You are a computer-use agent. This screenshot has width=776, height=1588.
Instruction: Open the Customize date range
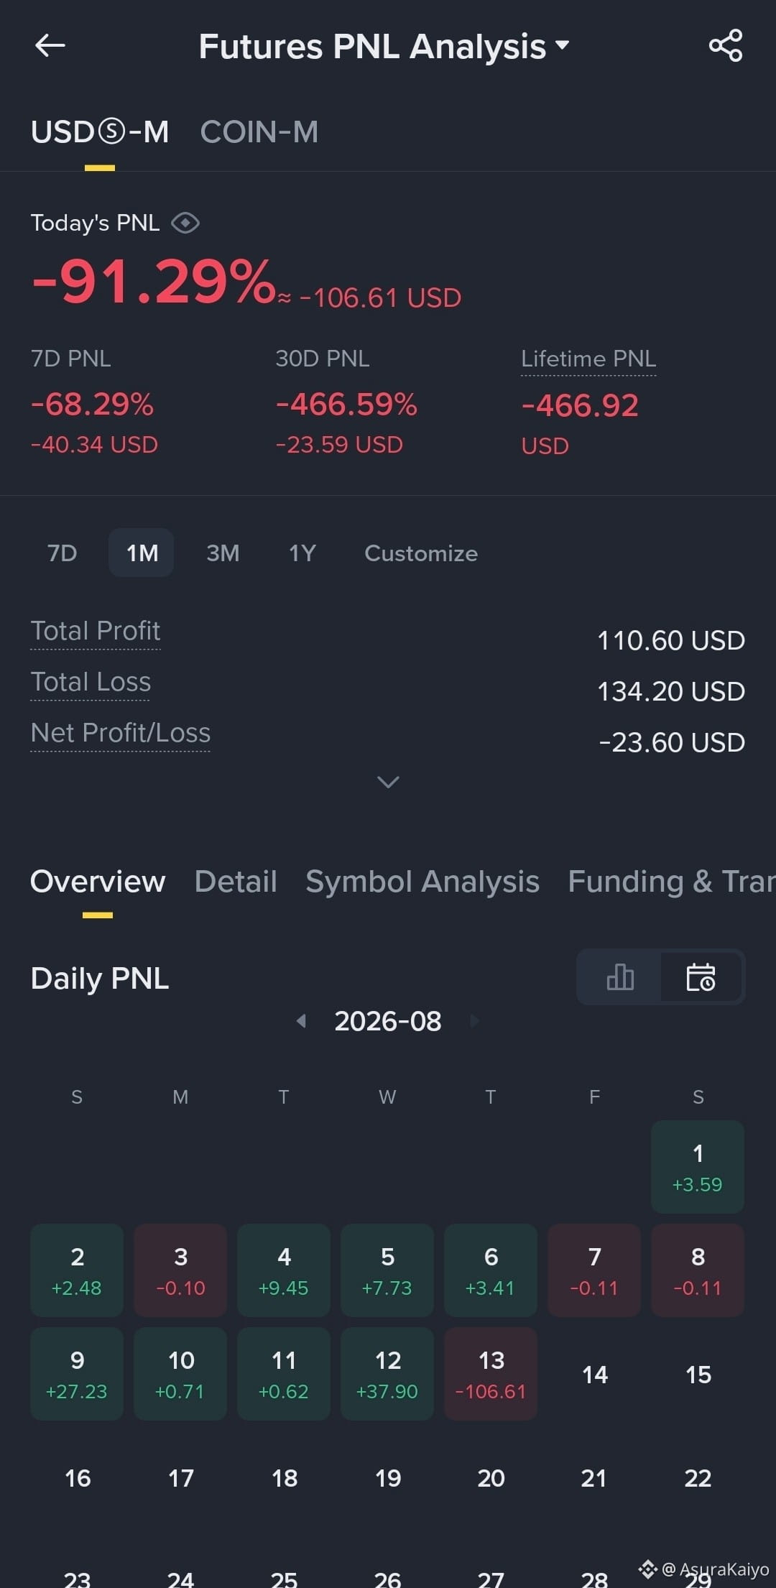click(x=421, y=553)
